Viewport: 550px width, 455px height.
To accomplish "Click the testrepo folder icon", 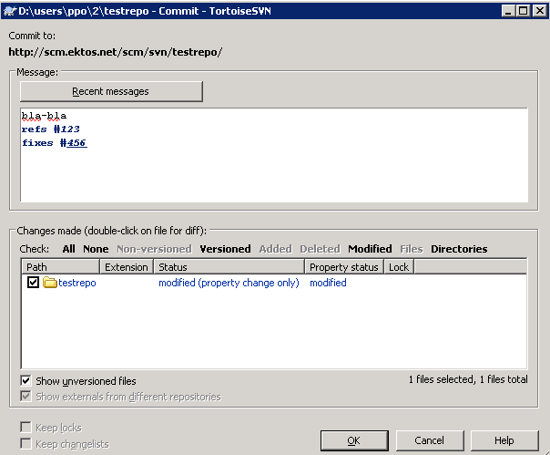I will pyautogui.click(x=50, y=283).
